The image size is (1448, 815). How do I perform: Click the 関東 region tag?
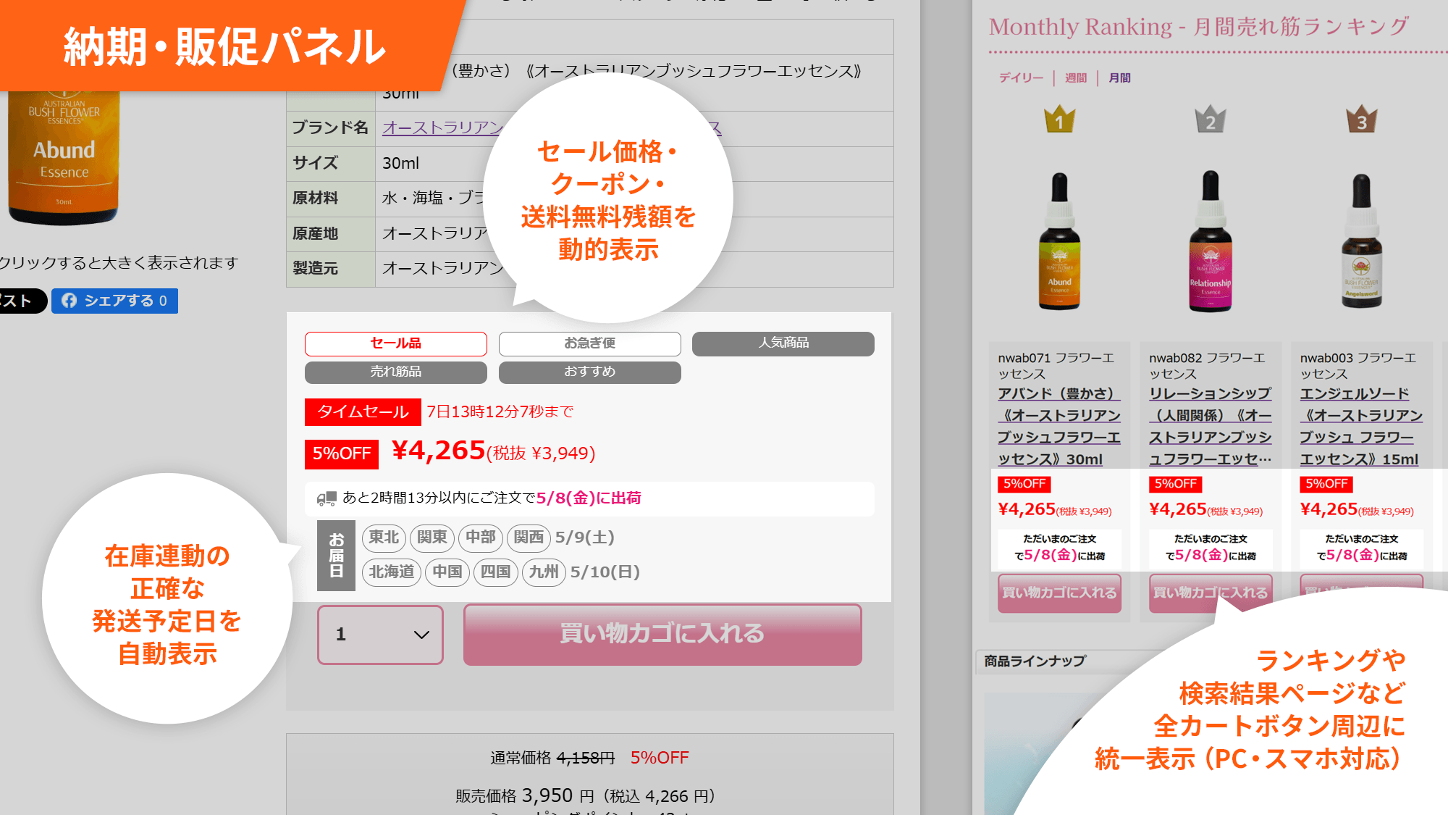tap(432, 538)
